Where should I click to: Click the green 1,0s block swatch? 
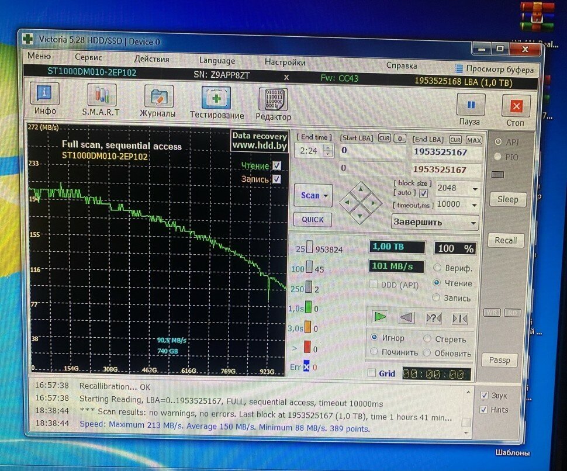[x=308, y=307]
